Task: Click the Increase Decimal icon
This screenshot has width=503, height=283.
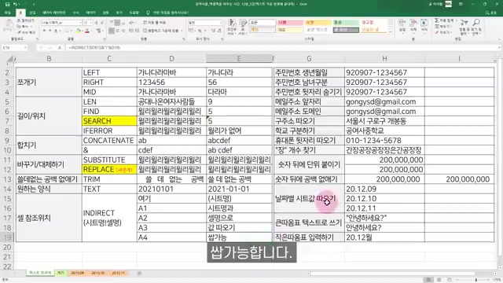Action: point(213,31)
